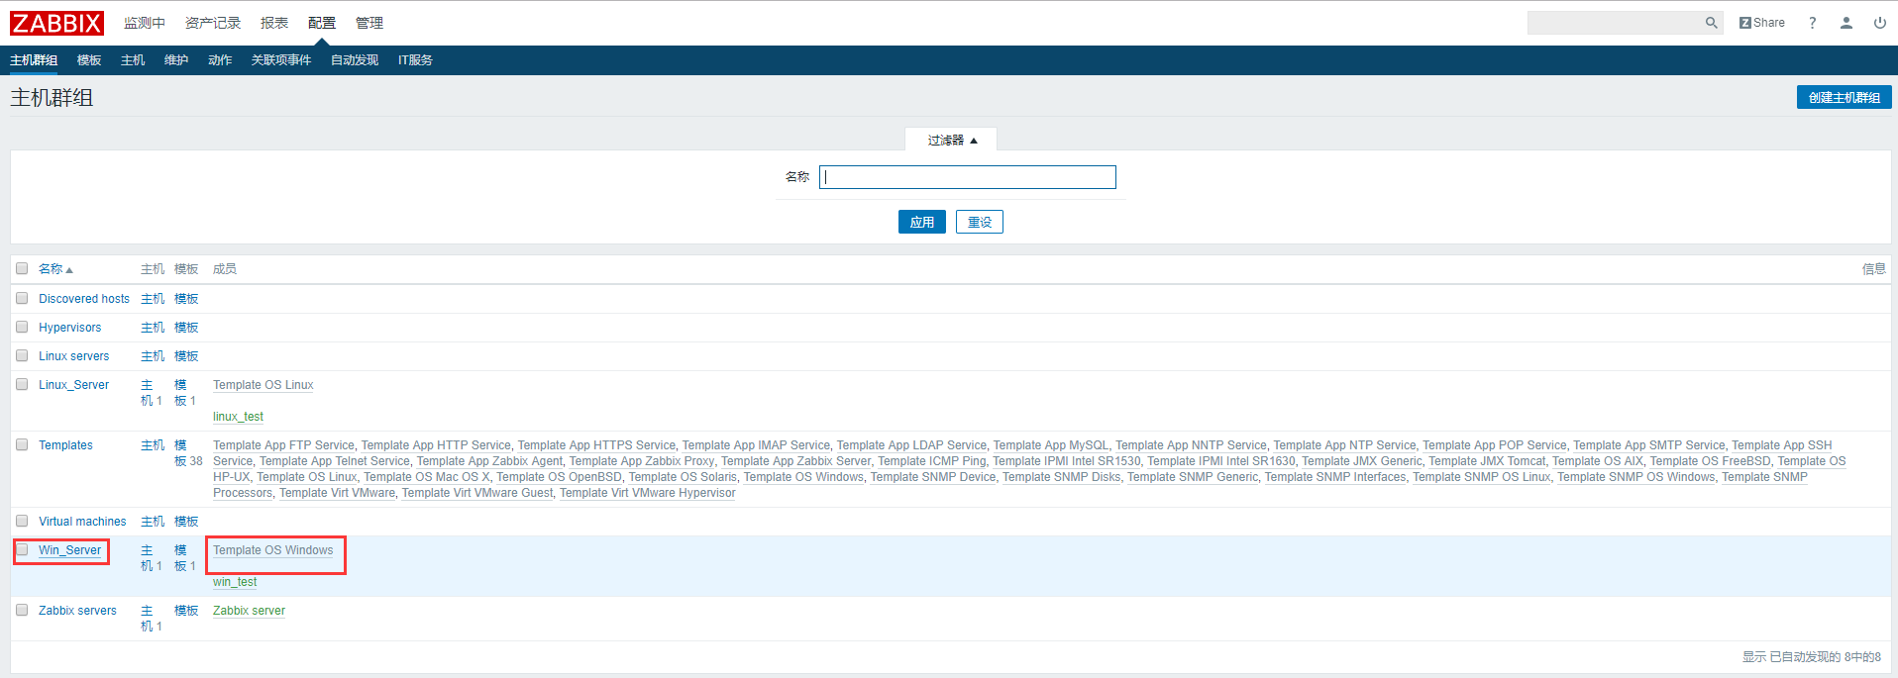Image resolution: width=1898 pixels, height=678 pixels.
Task: Open the 配置 top menu
Action: [322, 23]
